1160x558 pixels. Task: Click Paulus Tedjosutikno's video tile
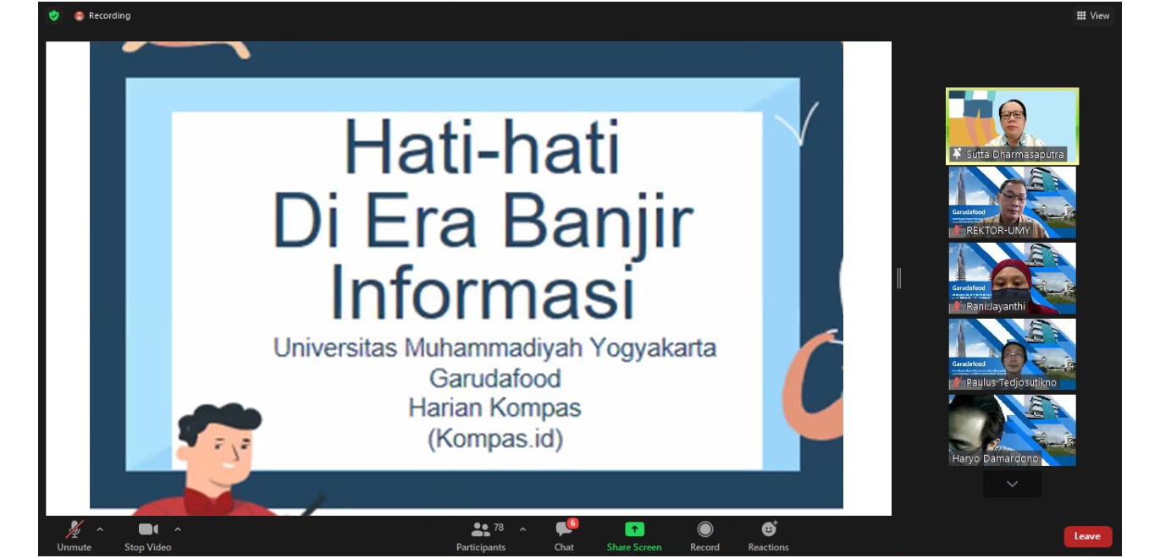pyautogui.click(x=1012, y=354)
